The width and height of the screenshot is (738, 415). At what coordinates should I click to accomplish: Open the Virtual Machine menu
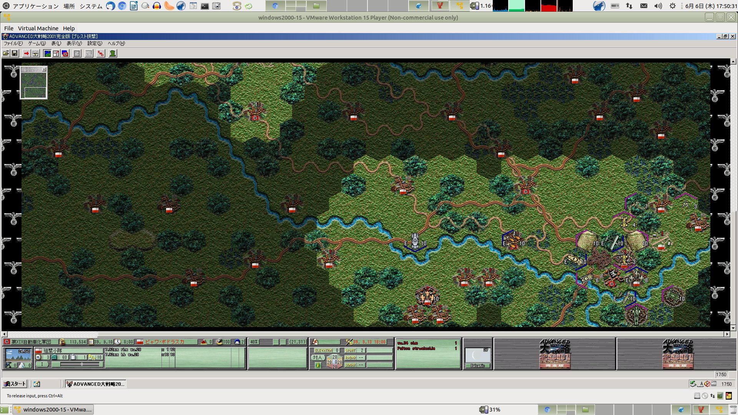click(x=38, y=28)
